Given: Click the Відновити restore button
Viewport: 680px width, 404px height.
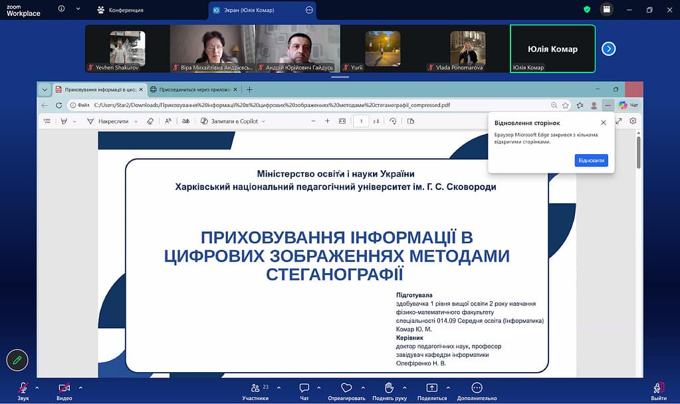Looking at the screenshot, I should pos(591,161).
